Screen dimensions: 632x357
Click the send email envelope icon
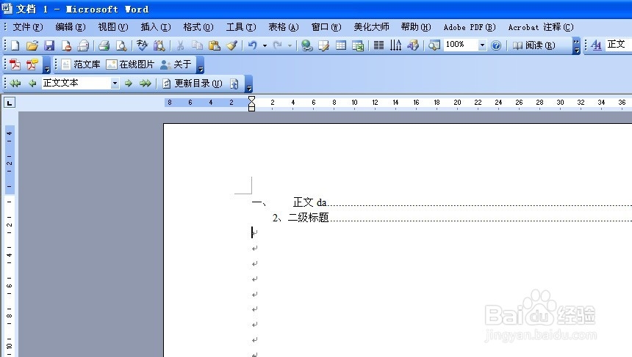point(84,45)
